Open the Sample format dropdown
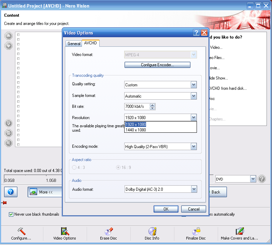The width and height of the screenshot is (272, 245). click(x=194, y=96)
